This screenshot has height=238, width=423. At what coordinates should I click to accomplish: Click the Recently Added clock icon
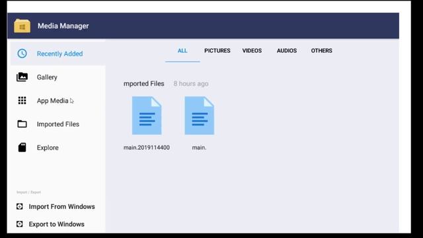pyautogui.click(x=22, y=54)
